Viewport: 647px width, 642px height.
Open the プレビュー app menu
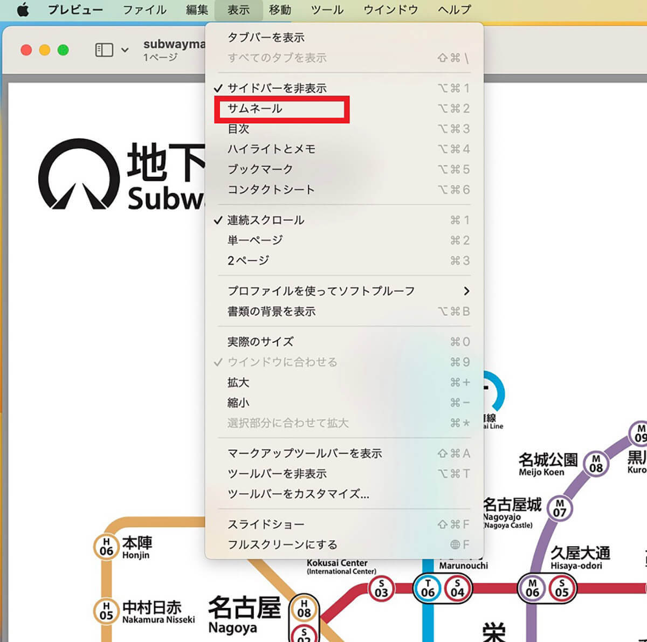[x=75, y=10]
